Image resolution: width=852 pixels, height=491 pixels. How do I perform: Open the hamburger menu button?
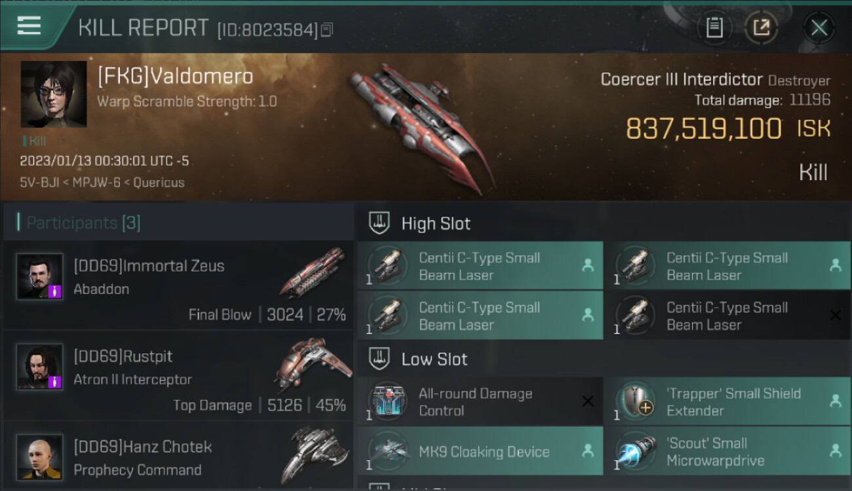click(29, 26)
